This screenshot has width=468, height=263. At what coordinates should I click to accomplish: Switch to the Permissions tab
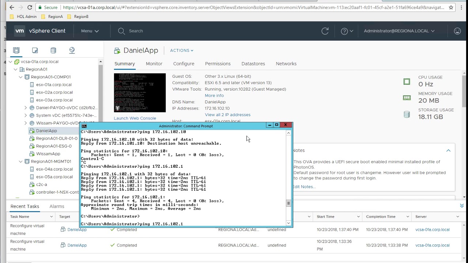[x=218, y=64]
